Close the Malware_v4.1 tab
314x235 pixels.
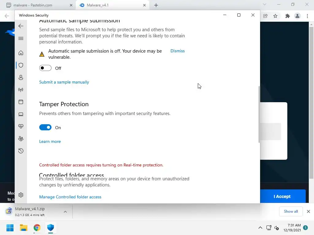[x=144, y=5]
